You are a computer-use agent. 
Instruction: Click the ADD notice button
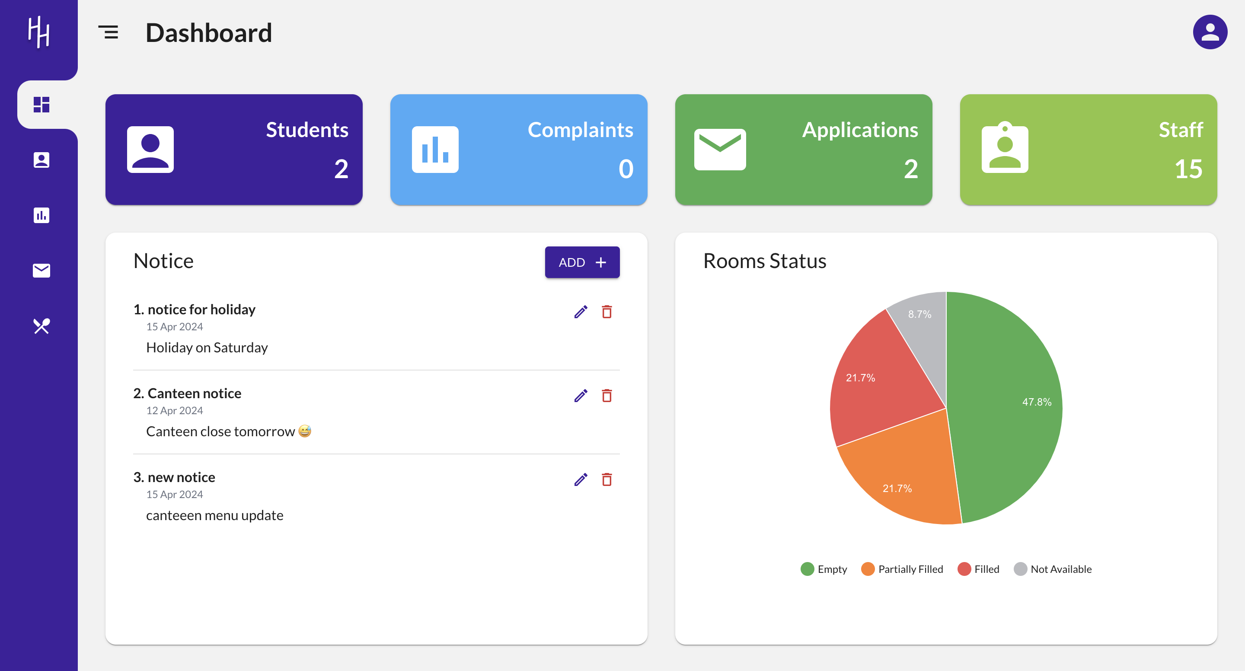click(582, 262)
